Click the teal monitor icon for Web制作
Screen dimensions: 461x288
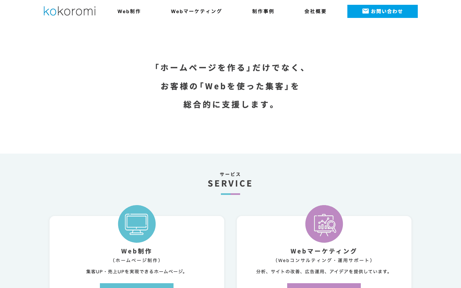tap(137, 224)
